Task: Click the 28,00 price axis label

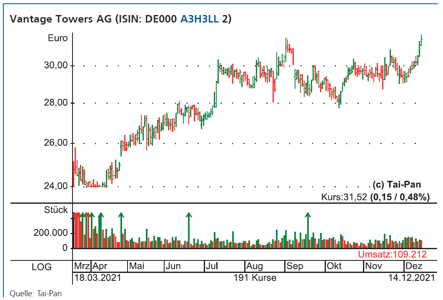Action: [56, 102]
